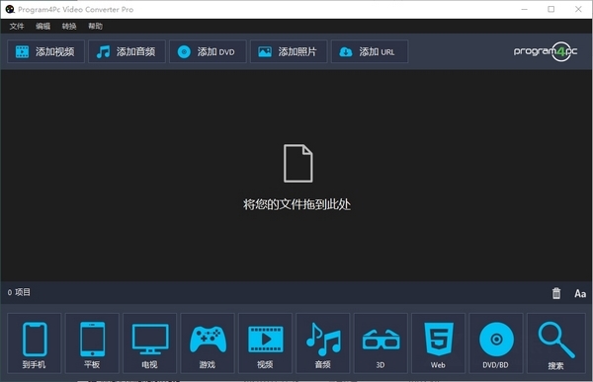Screen dimensions: 593x382
Task: Open the 文件 (File) menu
Action: click(x=17, y=26)
